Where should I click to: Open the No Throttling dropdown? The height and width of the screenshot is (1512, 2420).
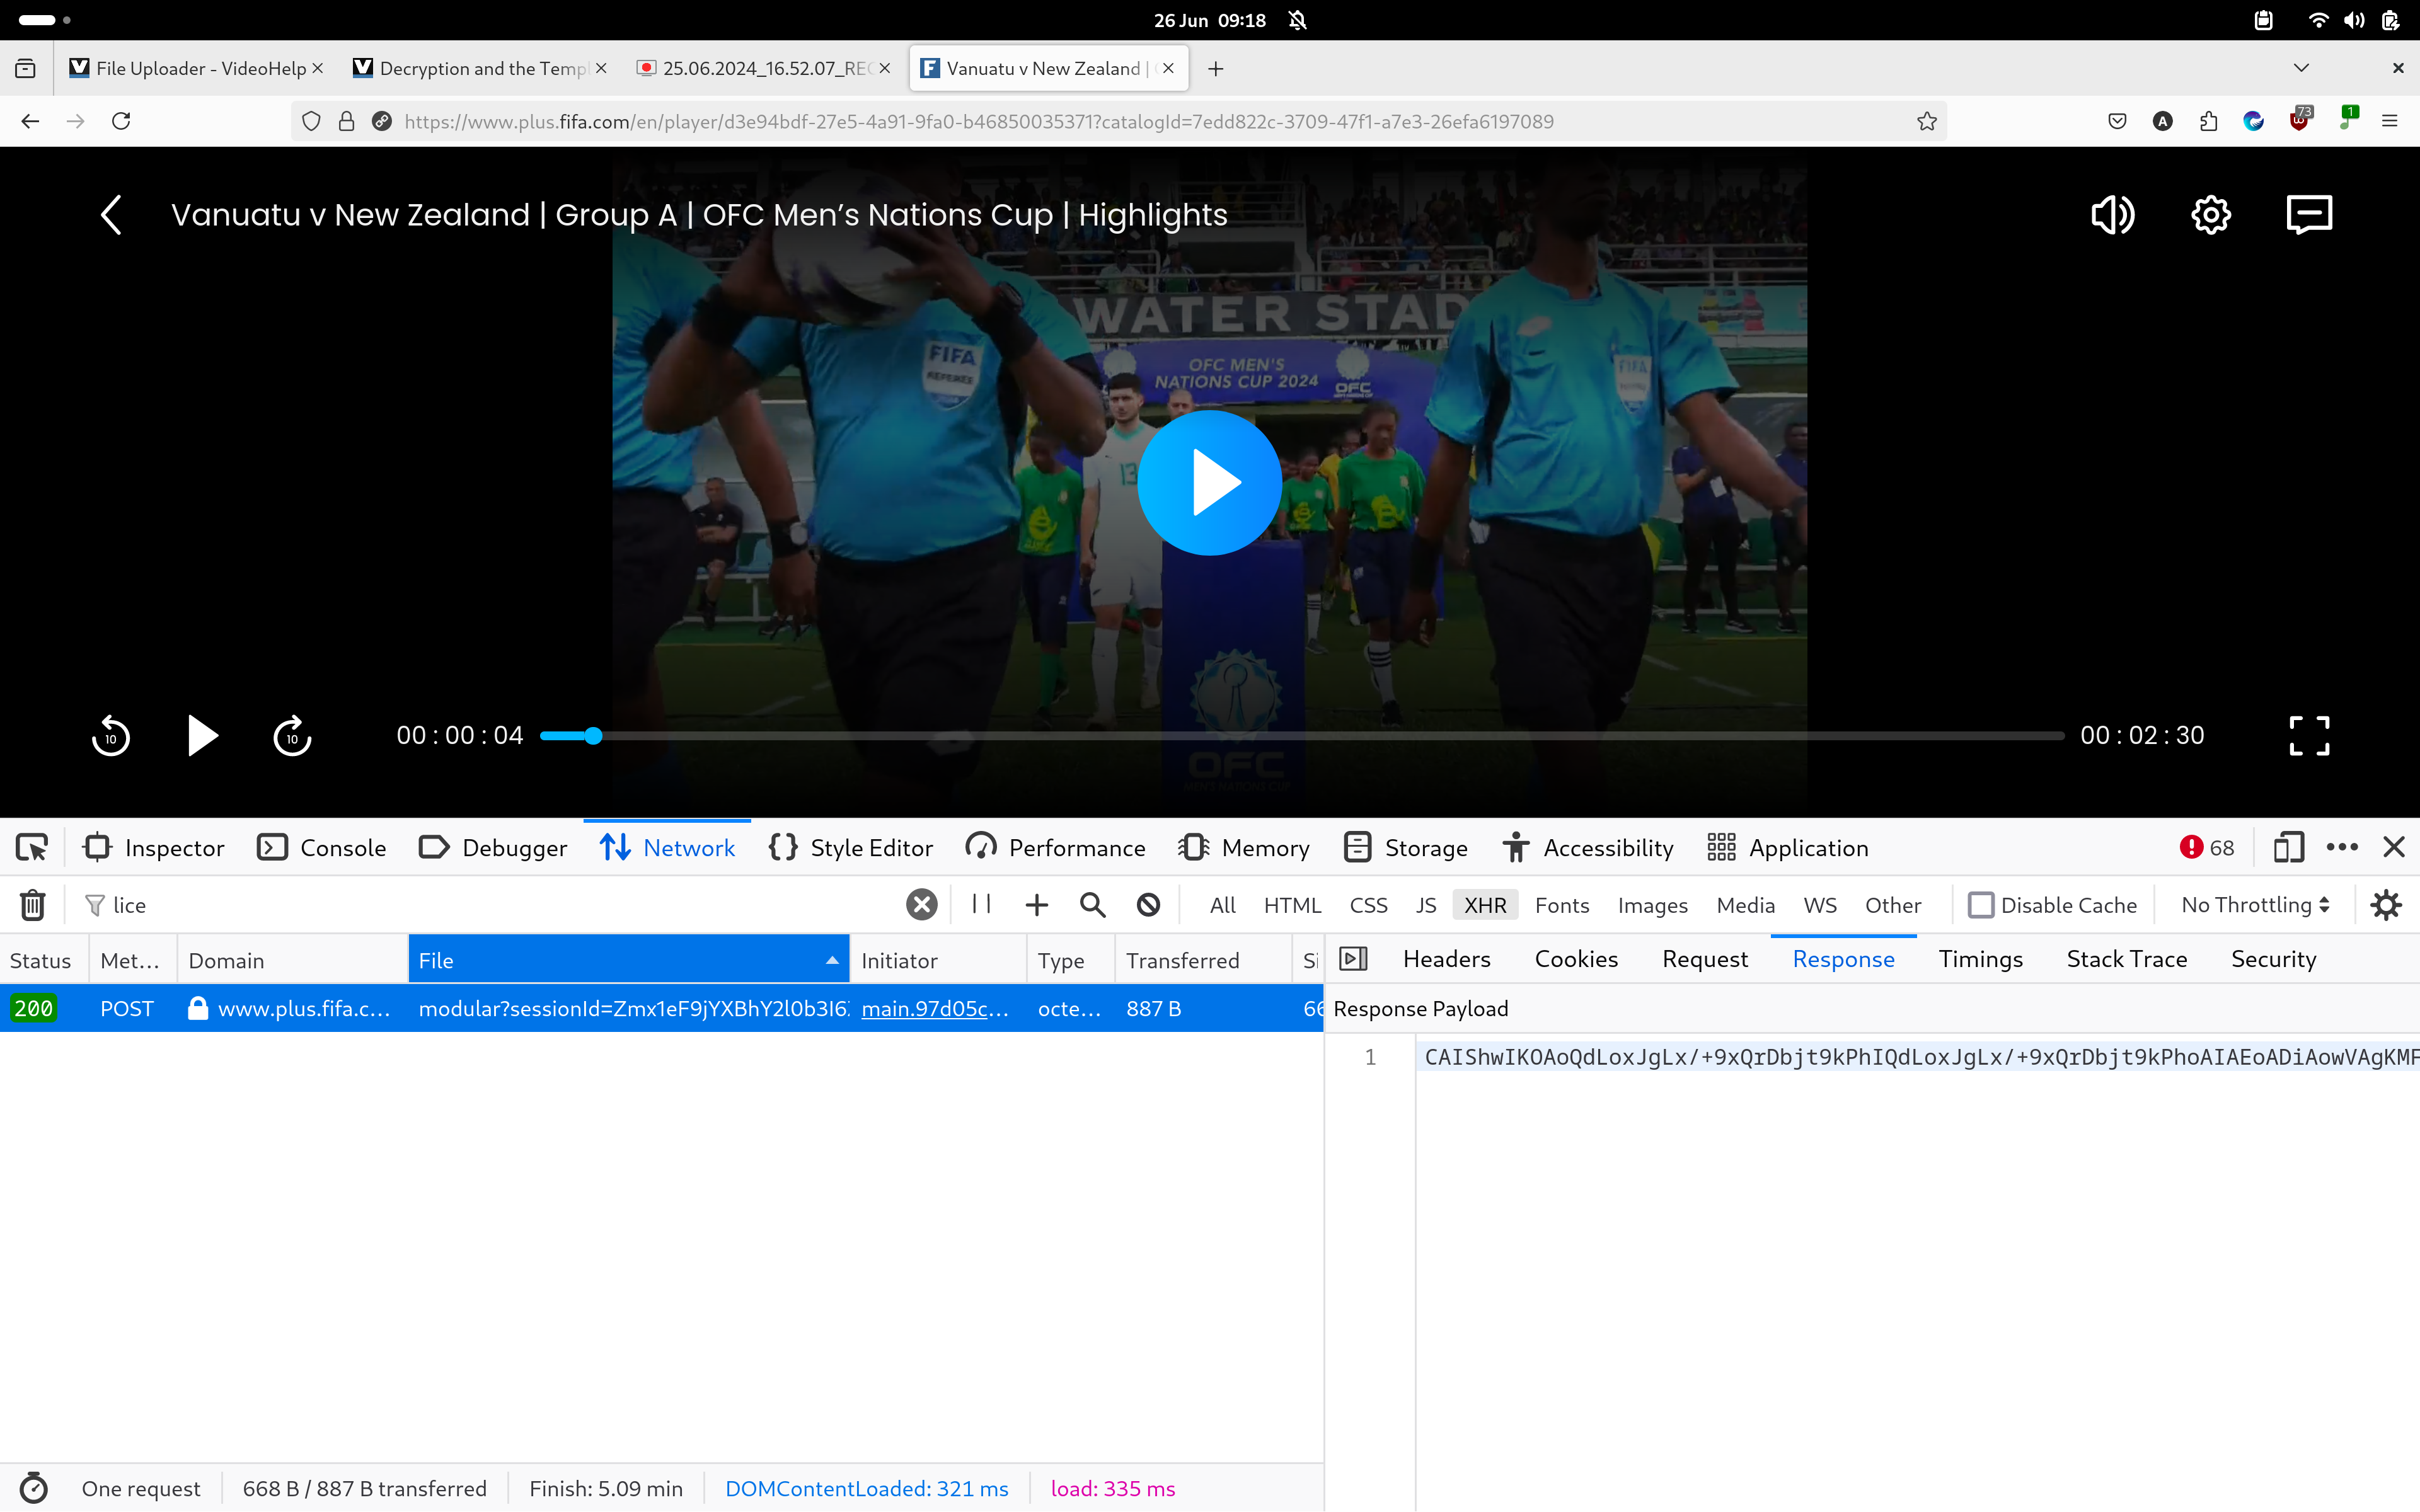[2255, 905]
